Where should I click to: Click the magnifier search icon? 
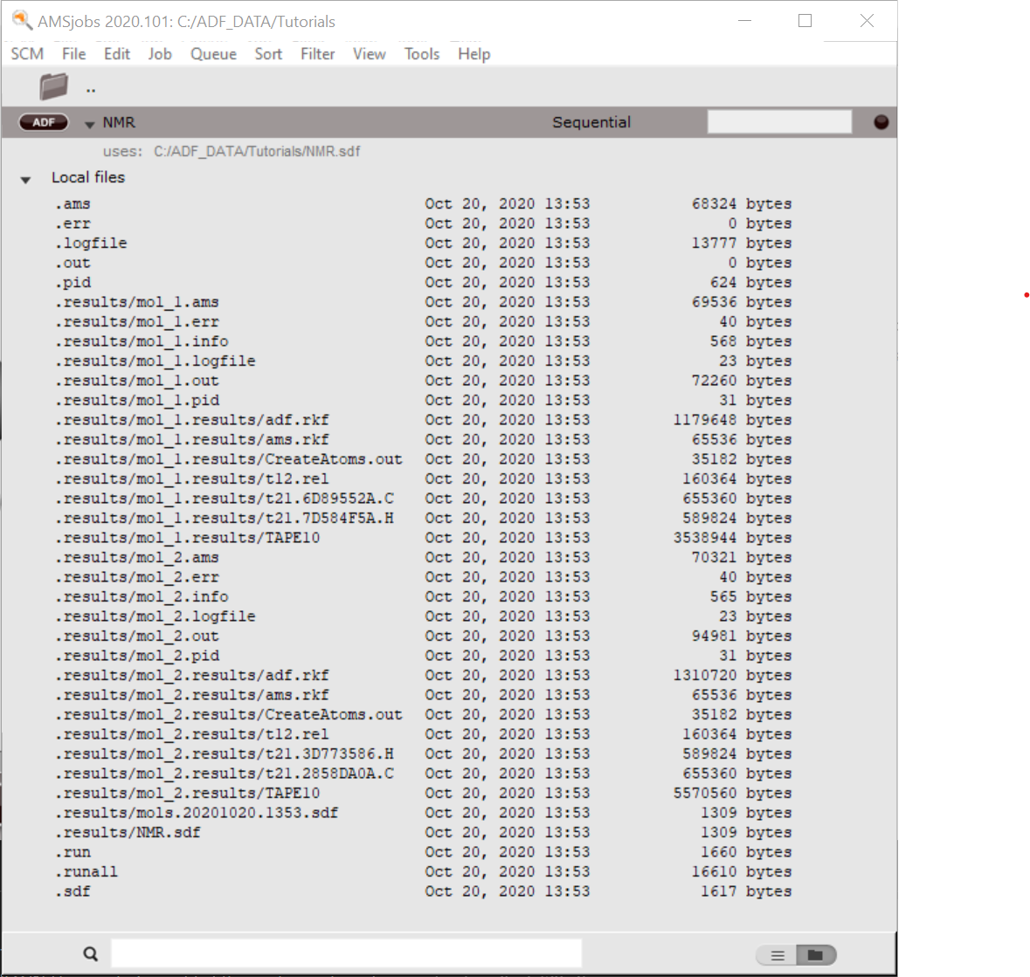pyautogui.click(x=90, y=953)
